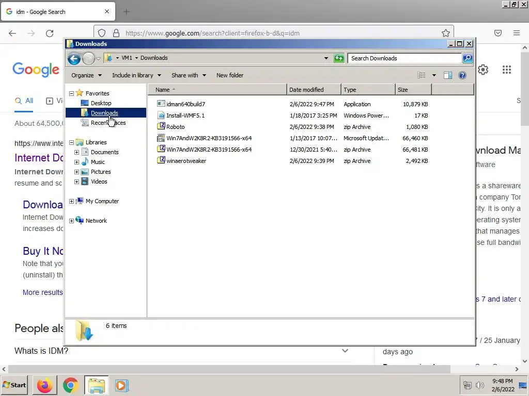The width and height of the screenshot is (529, 396).
Task: Click the browser horizontal scrollbar
Action: click(229, 369)
